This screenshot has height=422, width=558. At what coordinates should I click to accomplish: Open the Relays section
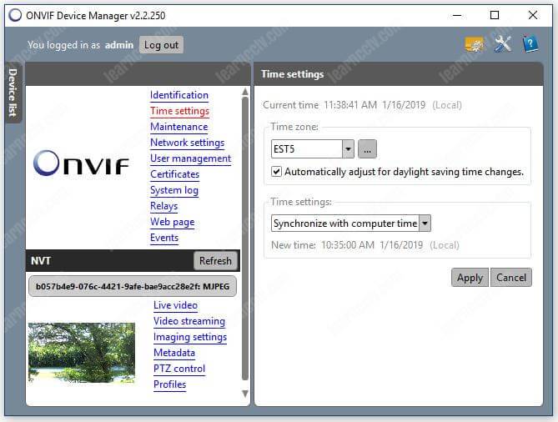pyautogui.click(x=164, y=206)
